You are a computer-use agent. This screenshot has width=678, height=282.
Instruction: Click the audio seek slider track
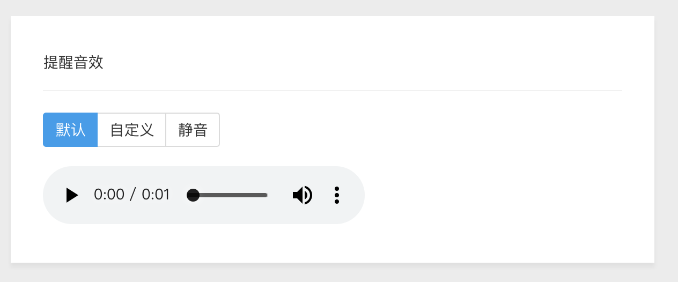pyautogui.click(x=227, y=195)
